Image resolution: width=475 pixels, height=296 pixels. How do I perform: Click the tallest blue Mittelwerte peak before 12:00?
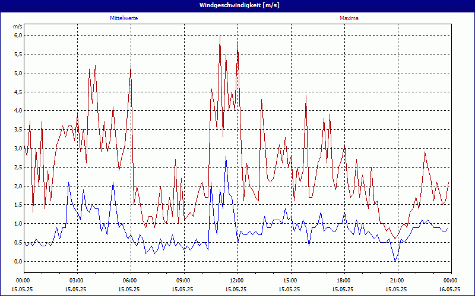[226, 156]
